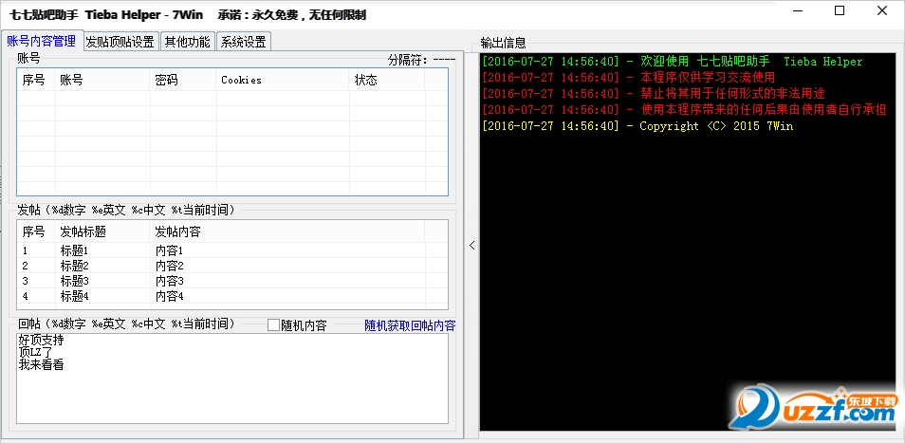Click the 本程序仅供学习交流使用 log line

(629, 78)
